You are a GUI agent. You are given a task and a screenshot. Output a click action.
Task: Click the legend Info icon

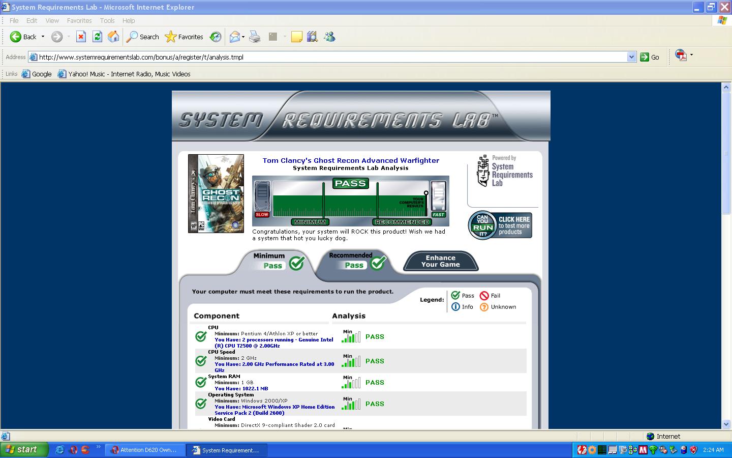point(455,307)
